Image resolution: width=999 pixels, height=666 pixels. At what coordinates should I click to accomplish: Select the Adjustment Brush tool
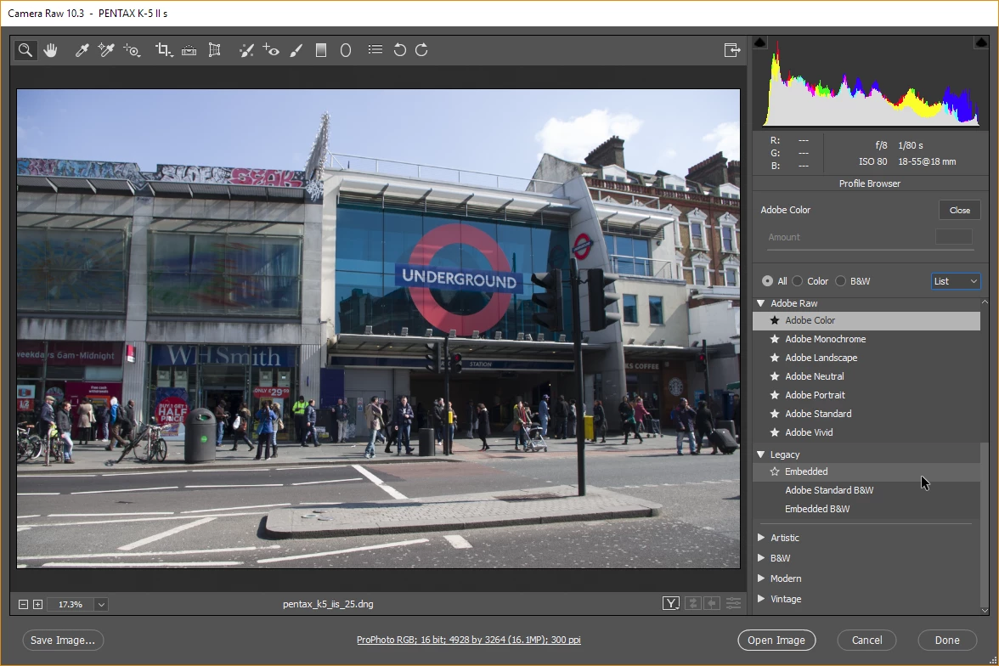tap(296, 50)
